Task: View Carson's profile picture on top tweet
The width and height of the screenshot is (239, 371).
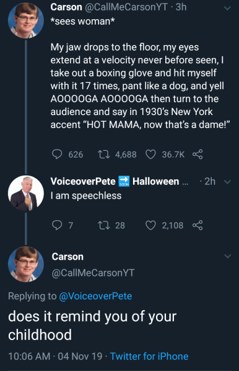Action: 26,20
